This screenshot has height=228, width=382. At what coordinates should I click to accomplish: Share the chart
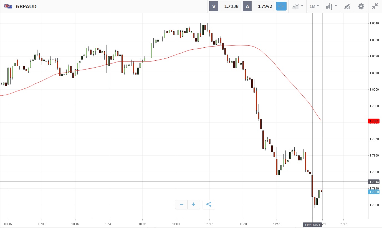209,205
